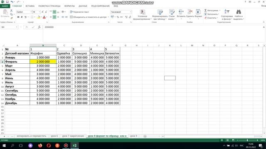Open the Числовой number format dropdown
The image size is (266, 149).
131,12
